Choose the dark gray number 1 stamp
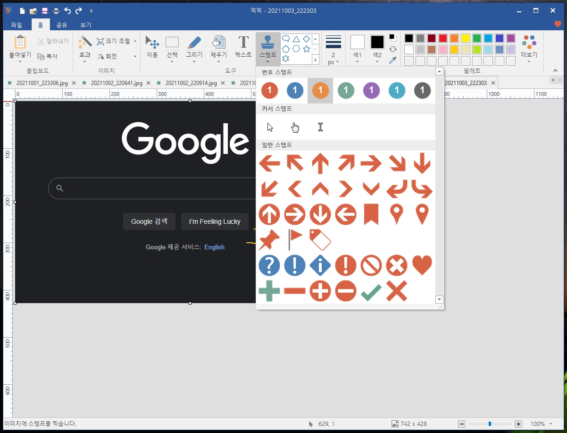Image resolution: width=567 pixels, height=433 pixels. [x=422, y=90]
